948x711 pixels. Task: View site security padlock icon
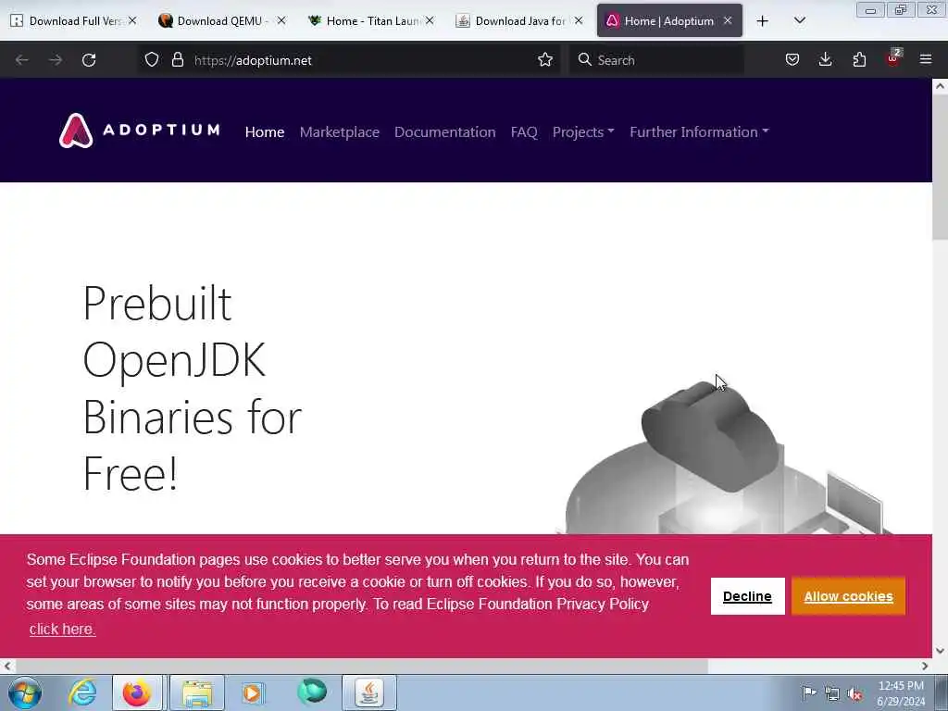click(x=177, y=60)
